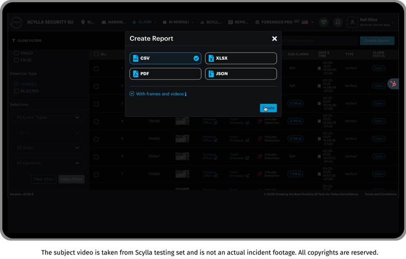Viewport: 406px width, 259px height.
Task: Click Clear filters button
Action: tap(43, 179)
